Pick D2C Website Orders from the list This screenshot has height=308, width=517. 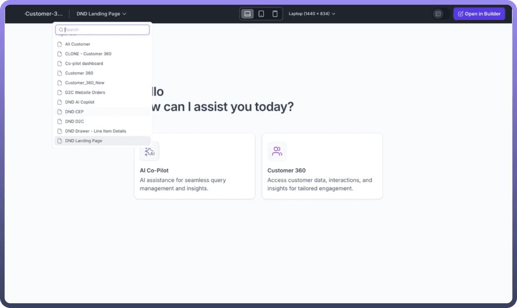(85, 92)
